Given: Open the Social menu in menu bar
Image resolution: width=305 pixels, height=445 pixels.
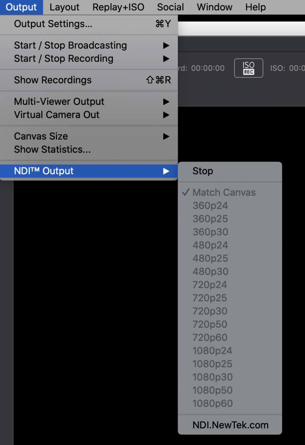Looking at the screenshot, I should coord(170,7).
